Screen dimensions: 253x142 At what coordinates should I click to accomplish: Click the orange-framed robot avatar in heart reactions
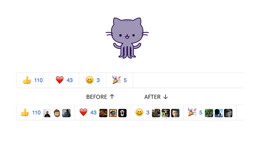[113, 113]
